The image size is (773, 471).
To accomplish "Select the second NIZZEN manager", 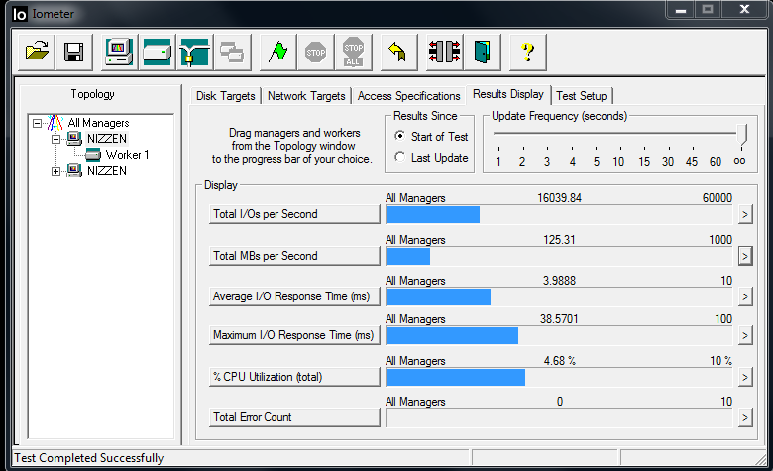I will (x=107, y=171).
